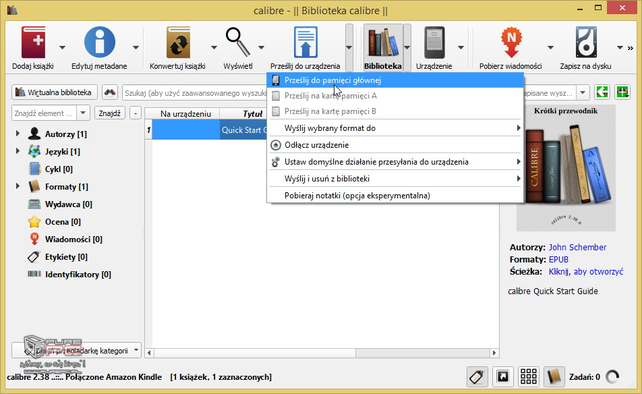This screenshot has height=394, width=642.
Task: Click the Na urządzeniu column header
Action: 185,113
